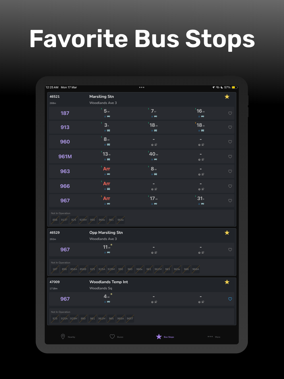Favorite bus 913 with heart icon
This screenshot has height=379, width=284.
(x=230, y=127)
